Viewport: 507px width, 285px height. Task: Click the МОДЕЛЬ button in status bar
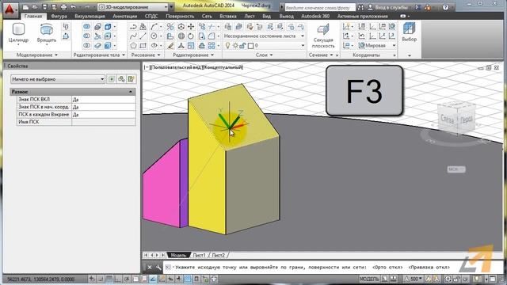[369, 279]
